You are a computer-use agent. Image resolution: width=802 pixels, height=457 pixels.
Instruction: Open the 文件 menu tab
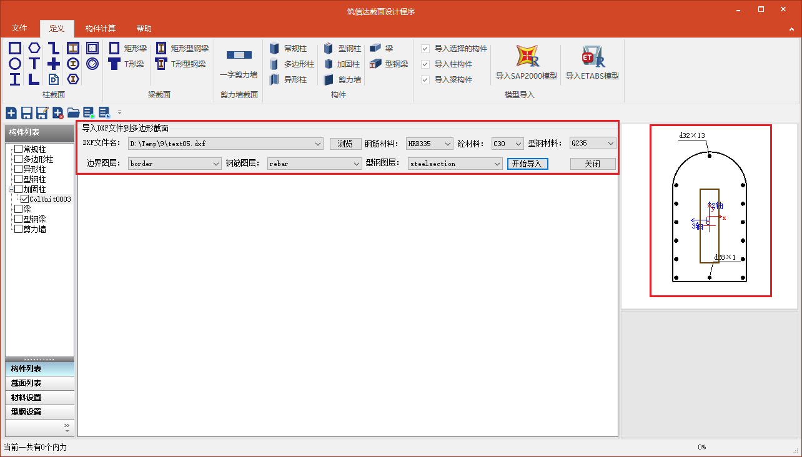[x=19, y=28]
